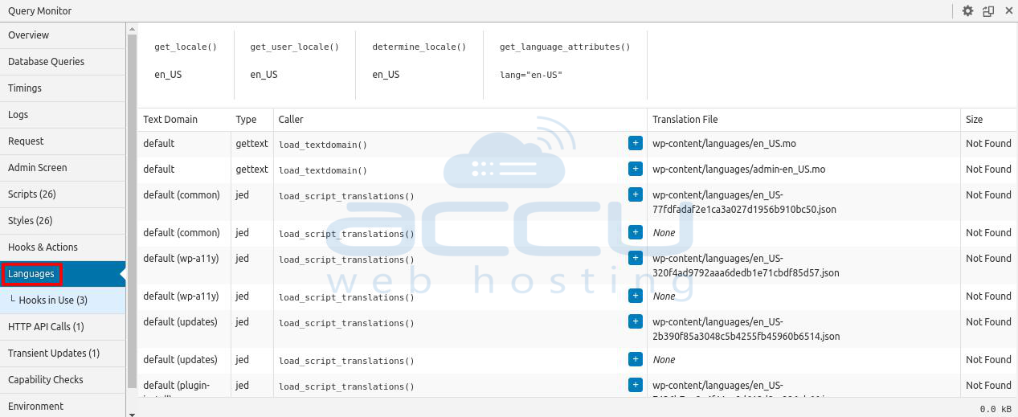Switch to the Timings panel
Screen dimensions: 1018x417
[x=63, y=88]
